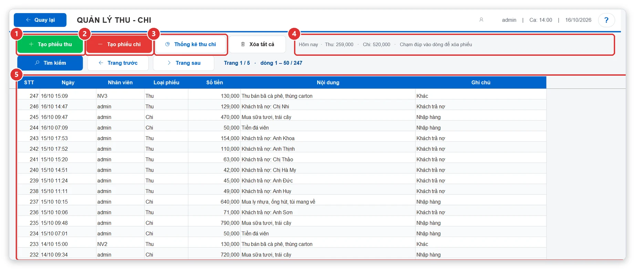Image resolution: width=635 pixels, height=269 pixels.
Task: Click the Trang 1 / 5 page indicator
Action: coord(237,63)
